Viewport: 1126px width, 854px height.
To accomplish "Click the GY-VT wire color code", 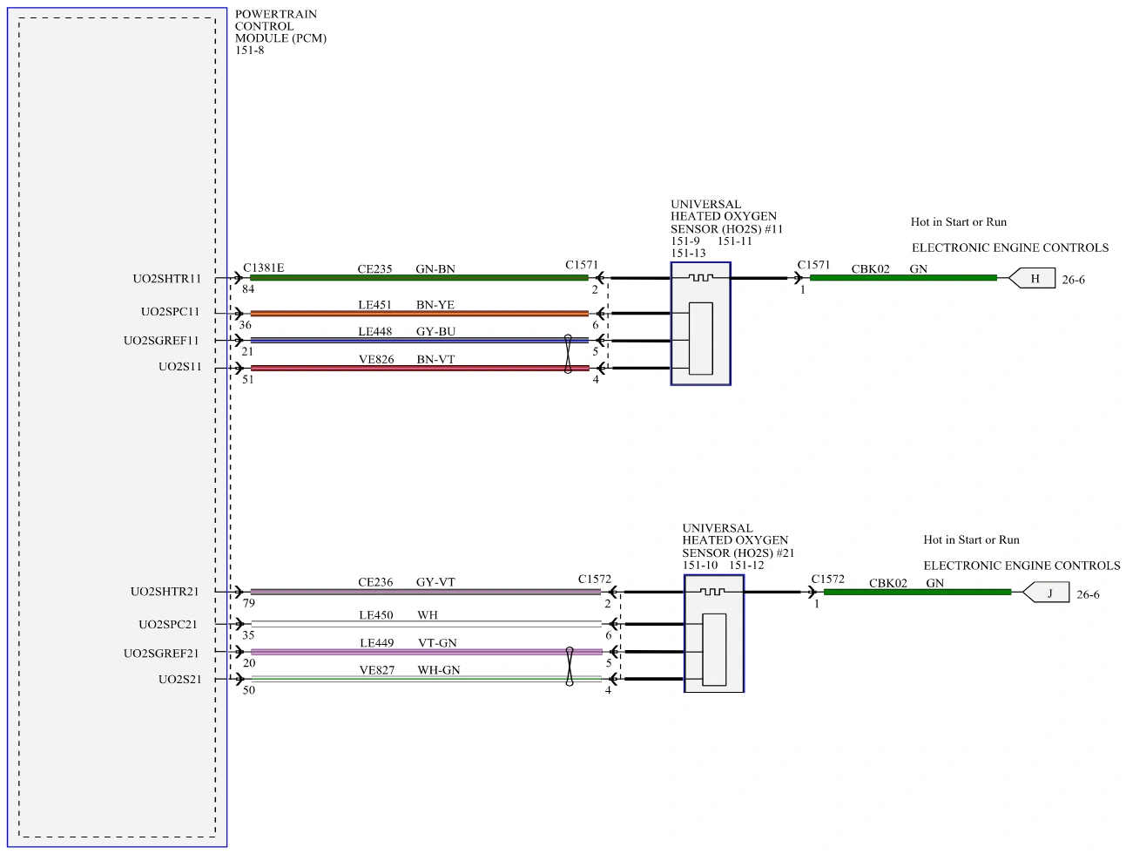I will (435, 582).
